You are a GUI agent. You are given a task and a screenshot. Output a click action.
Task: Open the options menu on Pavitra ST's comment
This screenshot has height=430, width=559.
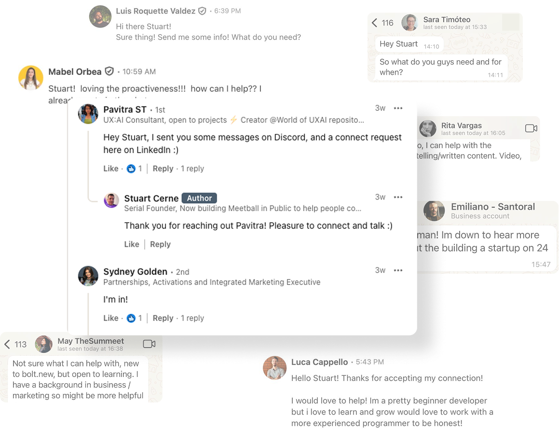tap(398, 108)
